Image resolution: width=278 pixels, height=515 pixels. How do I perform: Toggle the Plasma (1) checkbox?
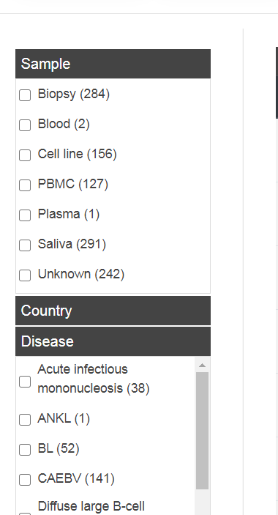tap(25, 215)
